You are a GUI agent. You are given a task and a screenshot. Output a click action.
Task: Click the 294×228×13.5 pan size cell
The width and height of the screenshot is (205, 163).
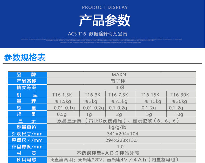(x=121, y=140)
